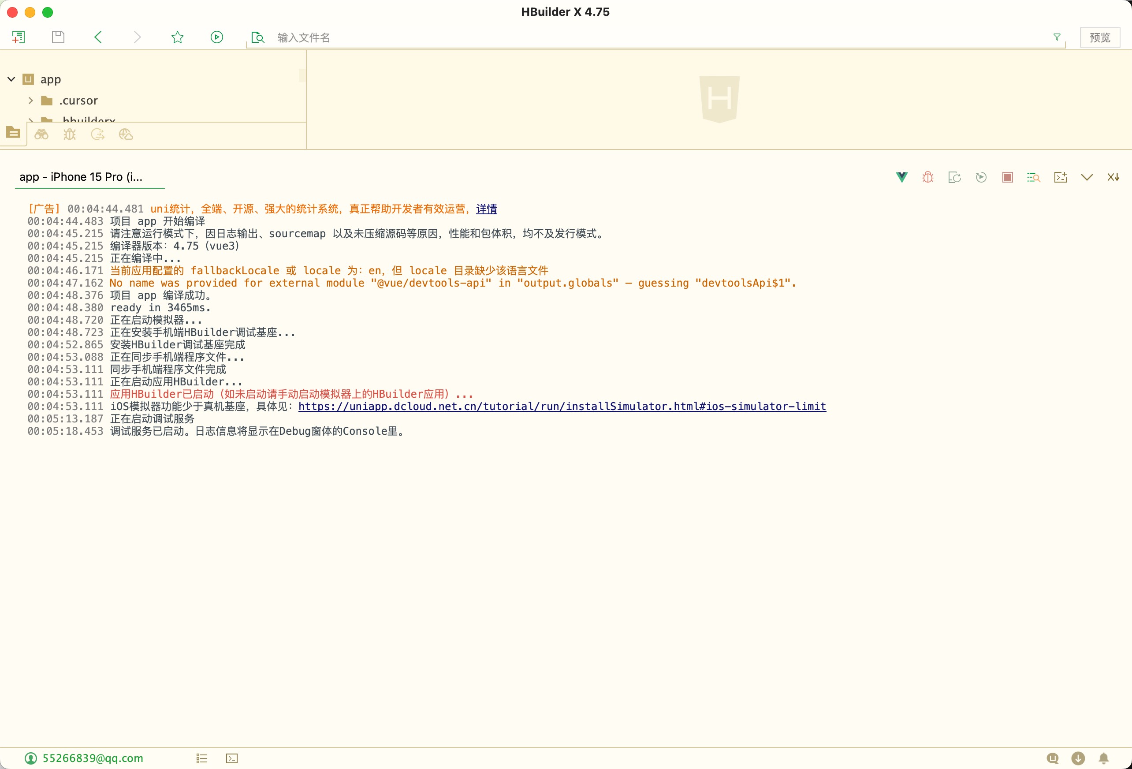
Task: Open a new terminal with plus icon
Action: point(1061,177)
